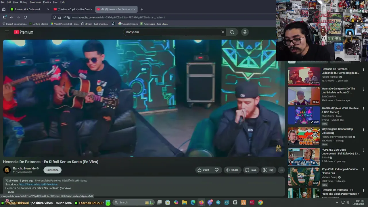The width and height of the screenshot is (368, 207).
Task: Switch to When a Cop Ruins tab
Action: pyautogui.click(x=73, y=9)
